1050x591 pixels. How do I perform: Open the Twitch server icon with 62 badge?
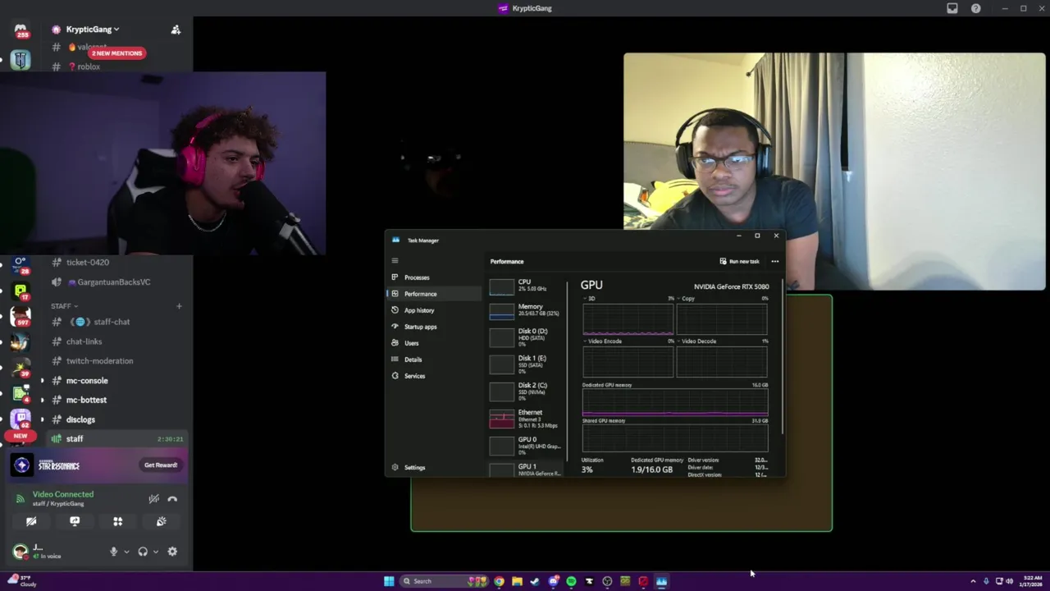(21, 419)
